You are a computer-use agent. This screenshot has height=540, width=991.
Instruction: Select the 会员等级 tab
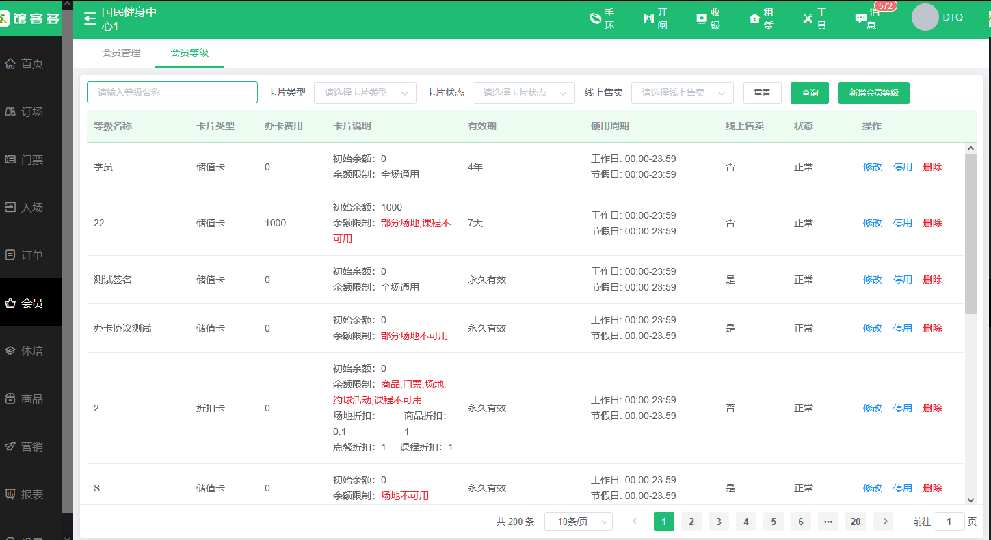189,51
